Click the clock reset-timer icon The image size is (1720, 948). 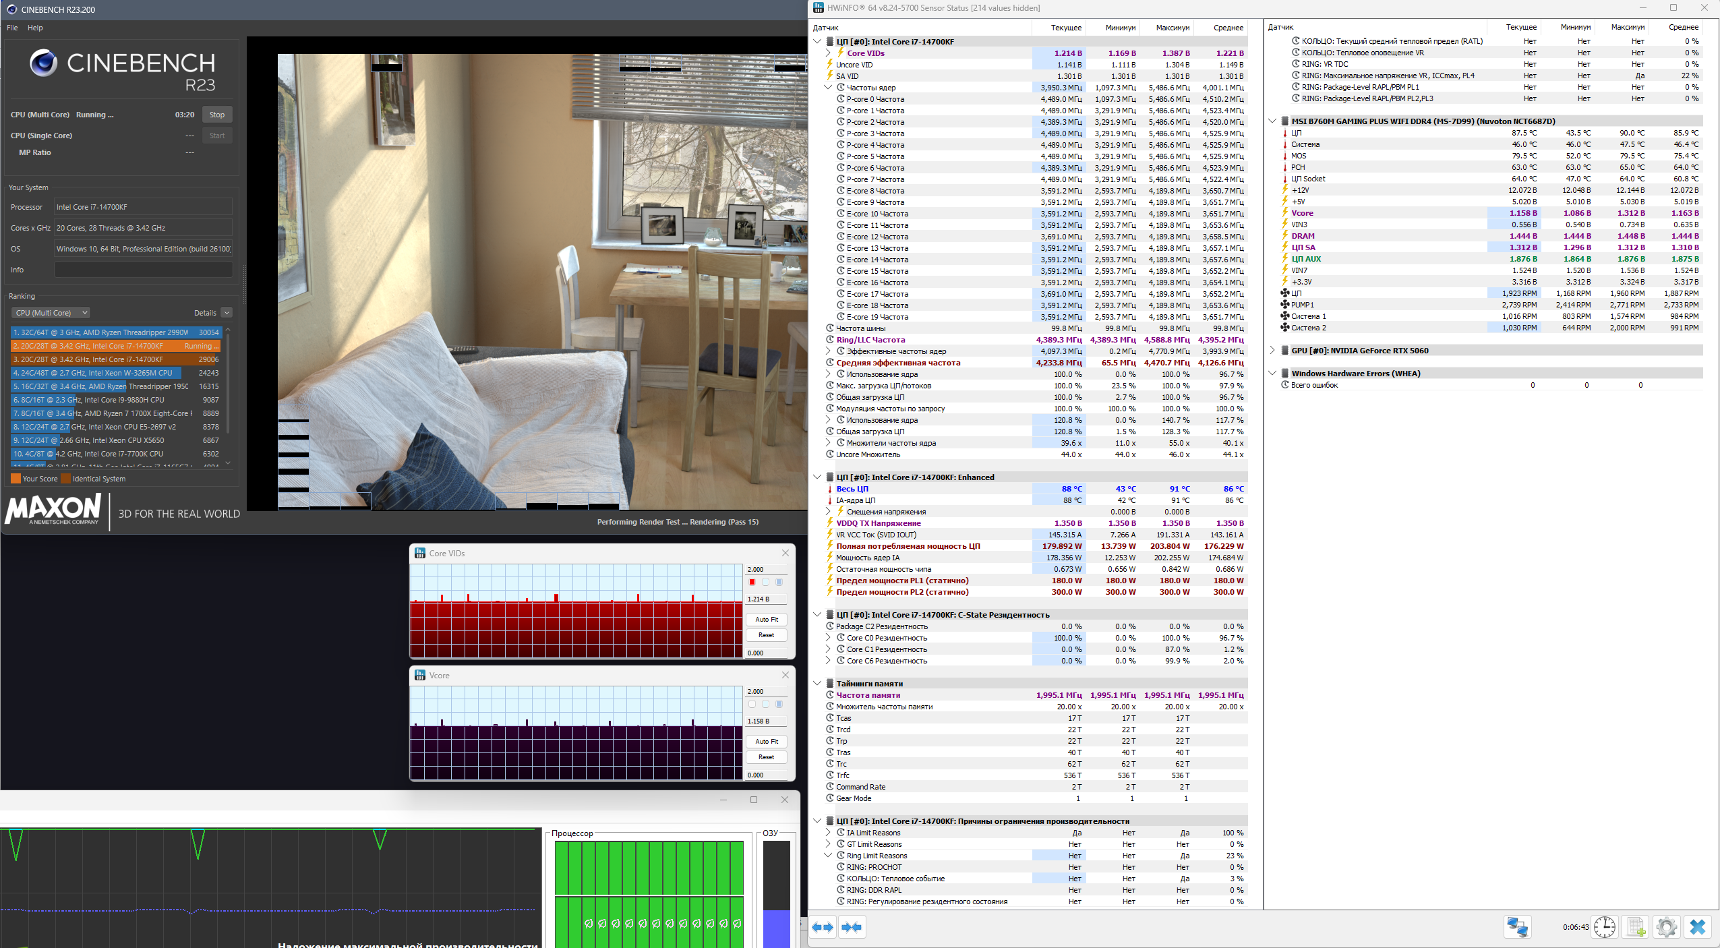click(x=1605, y=927)
